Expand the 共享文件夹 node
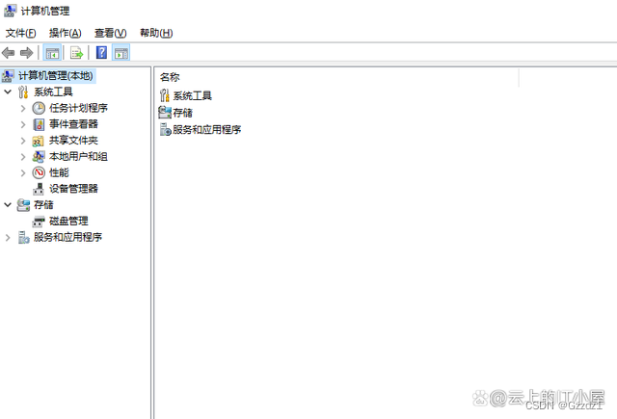 tap(23, 141)
